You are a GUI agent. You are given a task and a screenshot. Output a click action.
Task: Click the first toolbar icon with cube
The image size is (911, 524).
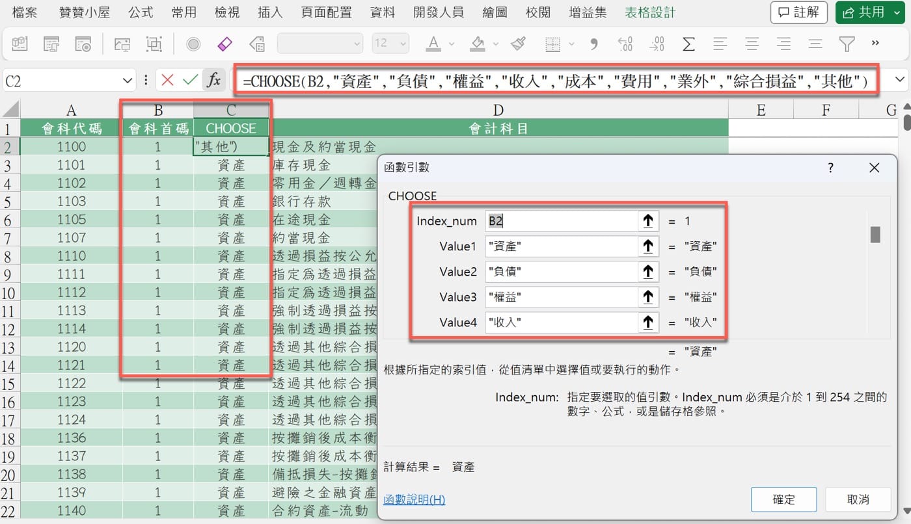click(x=20, y=44)
